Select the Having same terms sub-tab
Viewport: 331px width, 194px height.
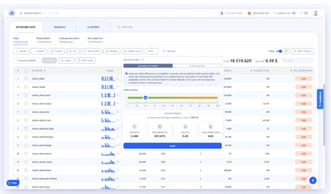click(69, 40)
